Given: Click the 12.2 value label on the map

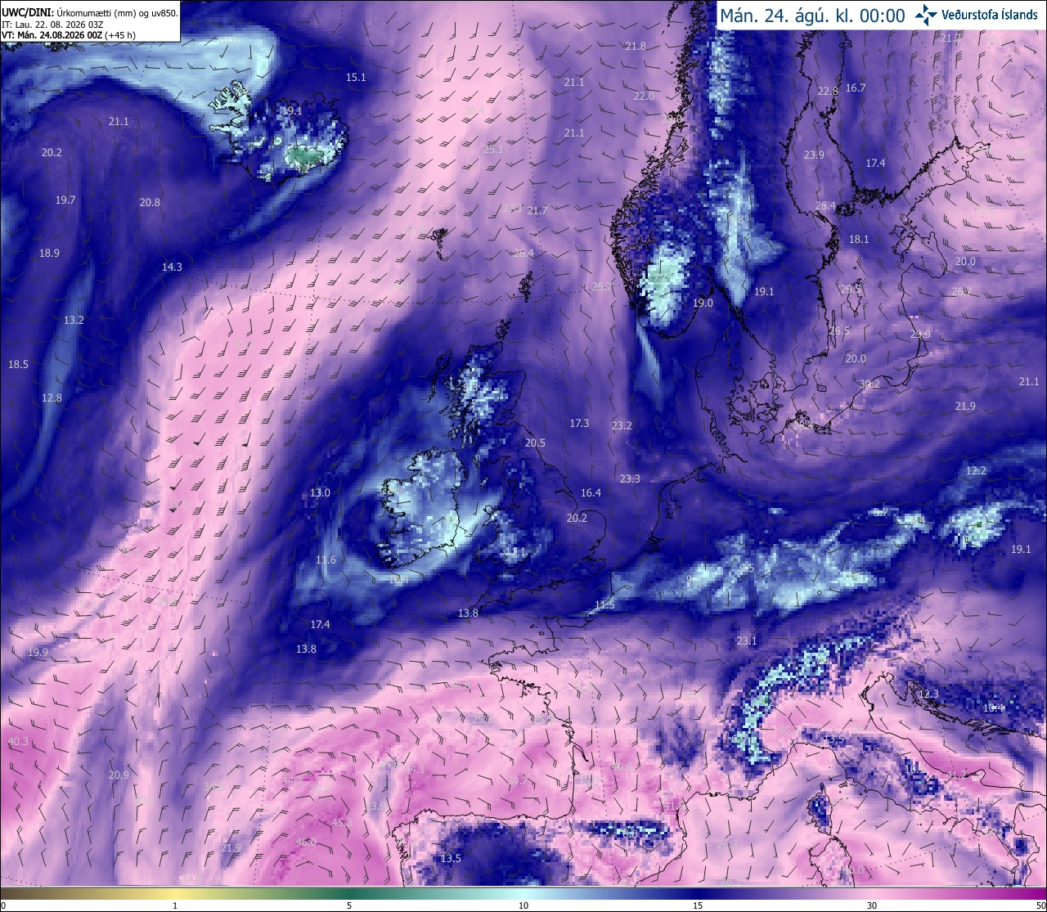Looking at the screenshot, I should click(x=976, y=471).
